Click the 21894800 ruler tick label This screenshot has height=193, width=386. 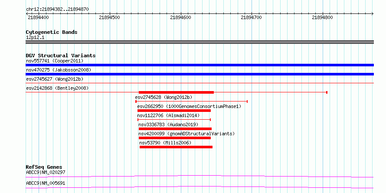(322, 17)
